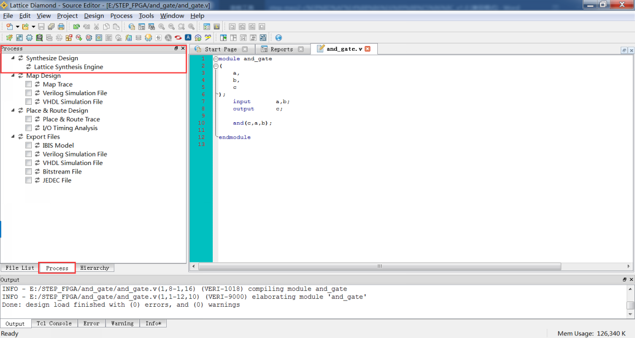Check the Bitstream File checkbox
The height and width of the screenshot is (338, 635).
tap(29, 172)
